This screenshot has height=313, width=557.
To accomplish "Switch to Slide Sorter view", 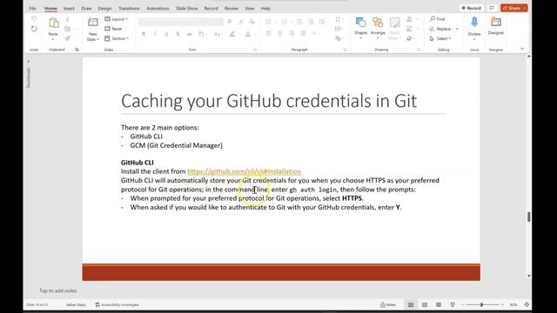I will [425, 304].
